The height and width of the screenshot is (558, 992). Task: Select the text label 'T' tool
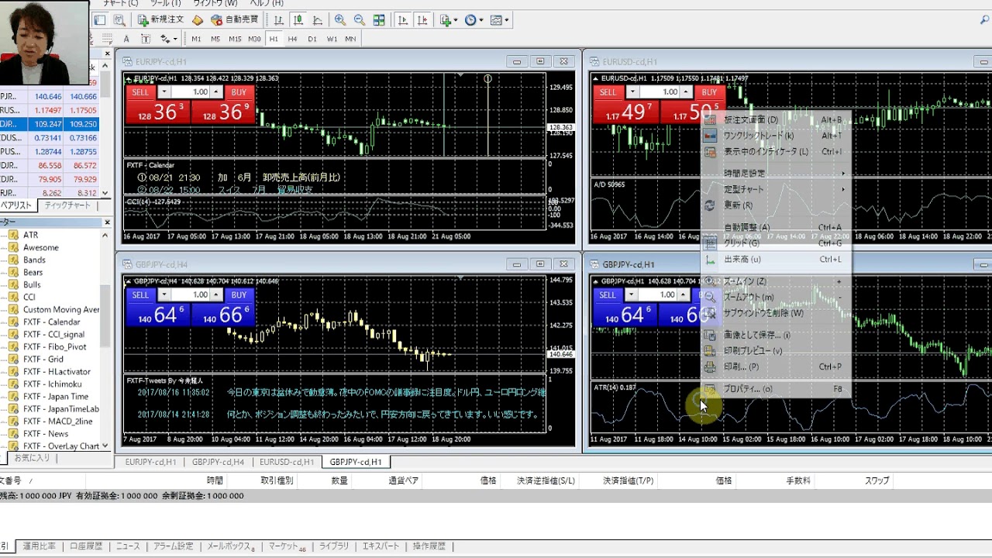click(x=145, y=39)
